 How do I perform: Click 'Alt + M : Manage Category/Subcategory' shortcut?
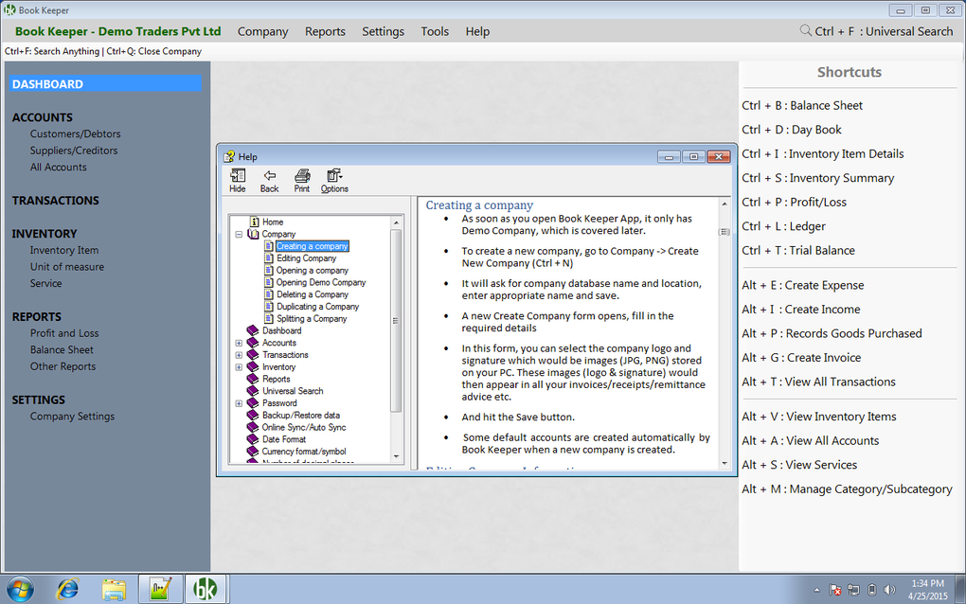tap(847, 489)
